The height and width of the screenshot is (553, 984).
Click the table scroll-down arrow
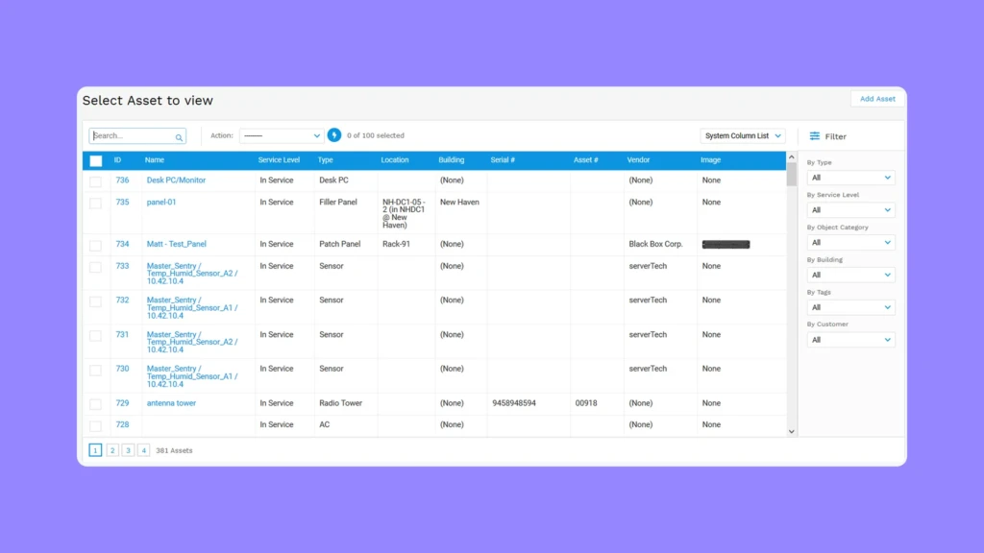[x=792, y=432]
